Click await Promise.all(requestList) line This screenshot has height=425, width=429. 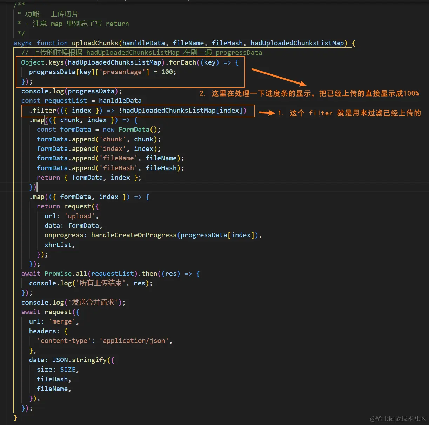(x=110, y=274)
